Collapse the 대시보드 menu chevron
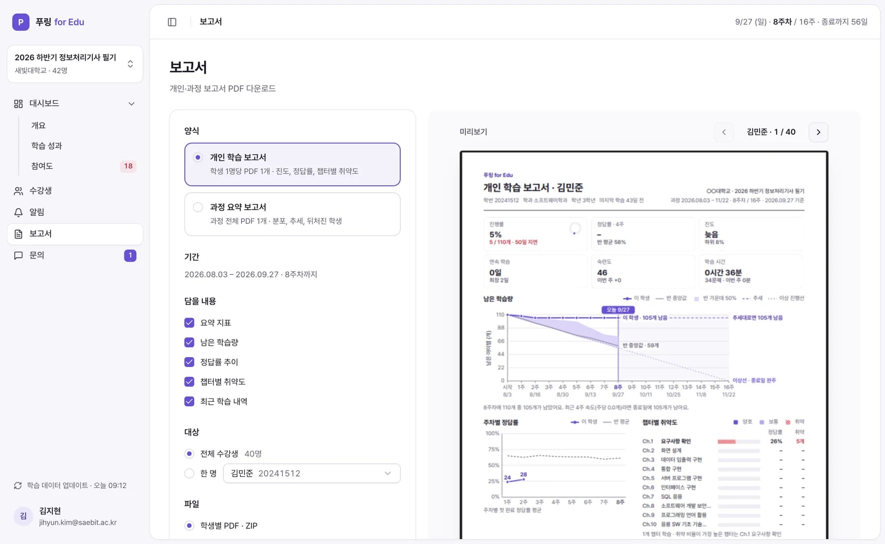This screenshot has height=544, width=885. pyautogui.click(x=131, y=104)
